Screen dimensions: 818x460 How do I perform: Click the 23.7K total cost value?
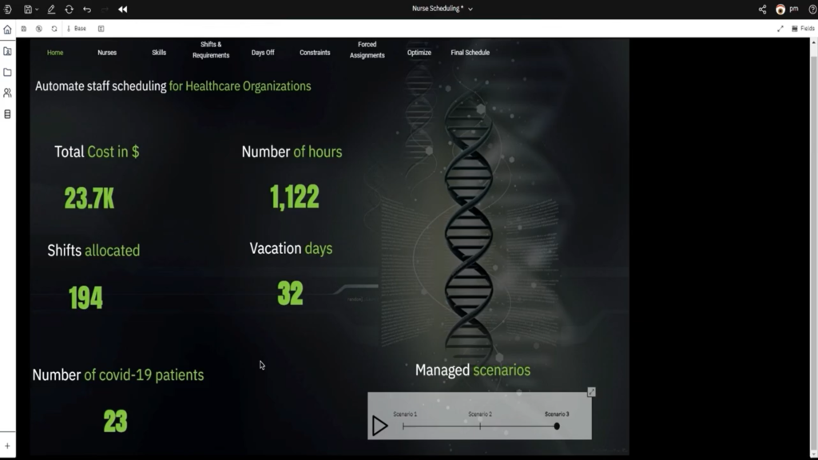click(x=89, y=199)
